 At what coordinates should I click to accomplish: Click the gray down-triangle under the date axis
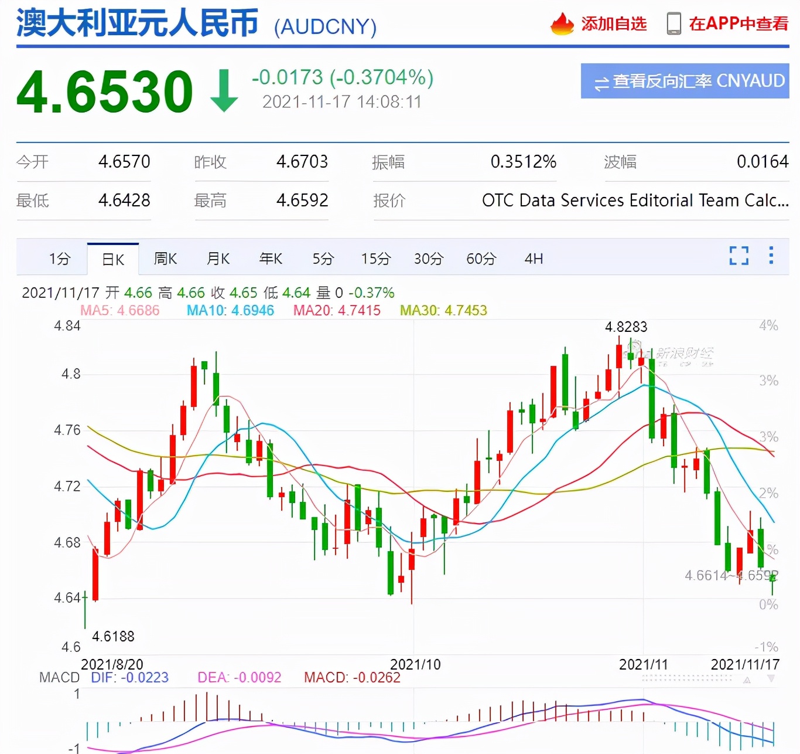pos(771,679)
